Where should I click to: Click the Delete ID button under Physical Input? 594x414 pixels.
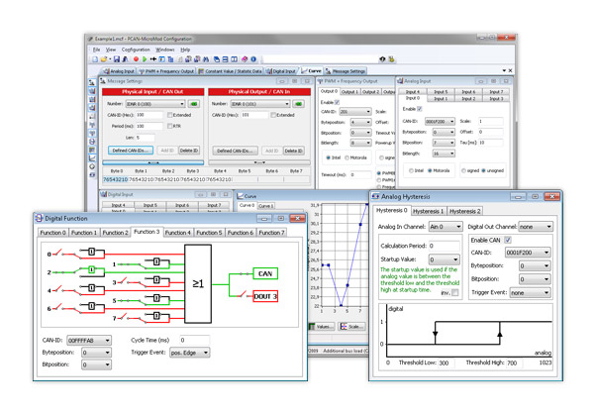tap(190, 151)
